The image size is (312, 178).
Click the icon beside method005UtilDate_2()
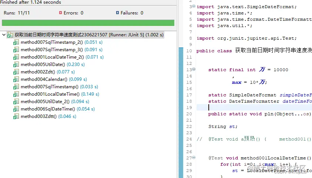point(16,102)
